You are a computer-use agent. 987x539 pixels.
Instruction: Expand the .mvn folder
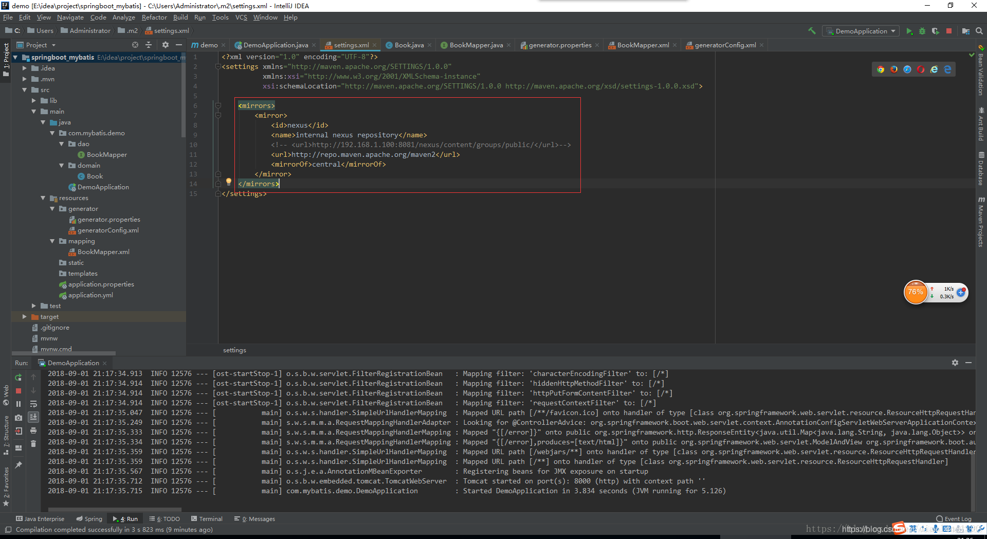click(24, 79)
